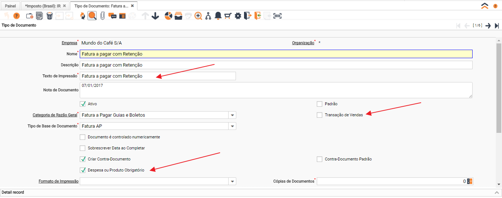Open Active Workflows hierarchy icon
The height and width of the screenshot is (198, 502).
point(208,16)
